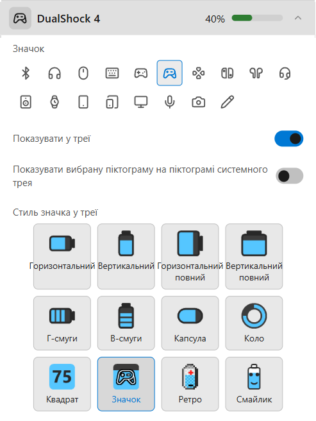Viewport: 316px width, 421px height.
Task: Select 'Горизонтальний повний' tray style
Action: click(x=190, y=257)
